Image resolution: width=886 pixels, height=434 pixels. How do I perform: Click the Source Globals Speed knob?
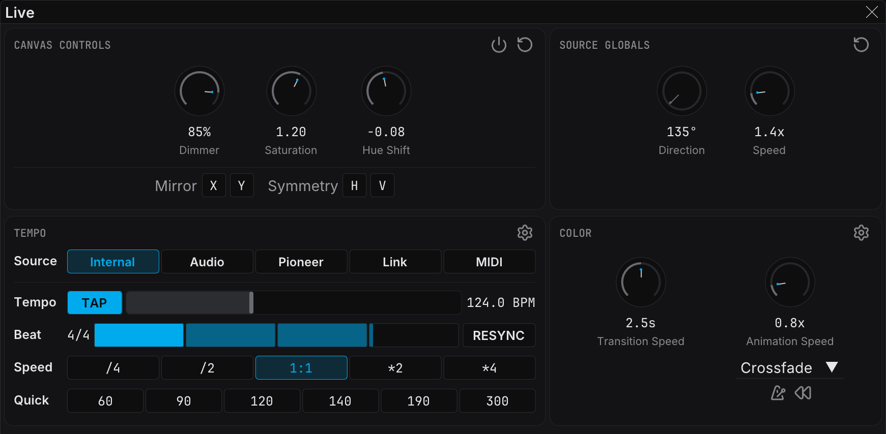(x=769, y=91)
